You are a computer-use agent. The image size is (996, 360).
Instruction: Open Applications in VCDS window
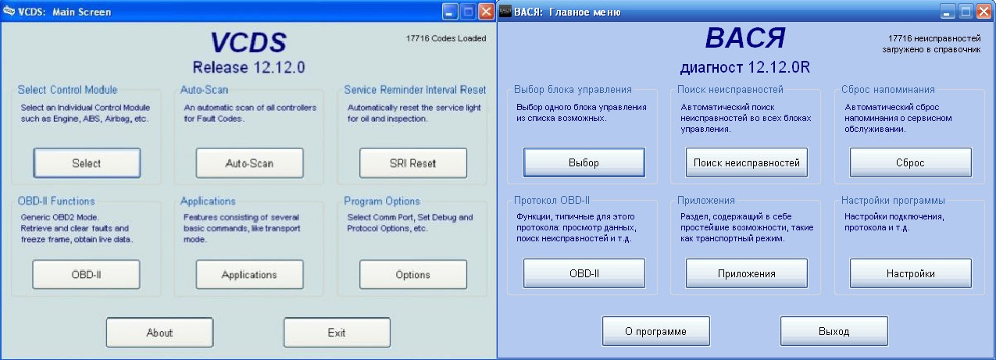coord(249,274)
